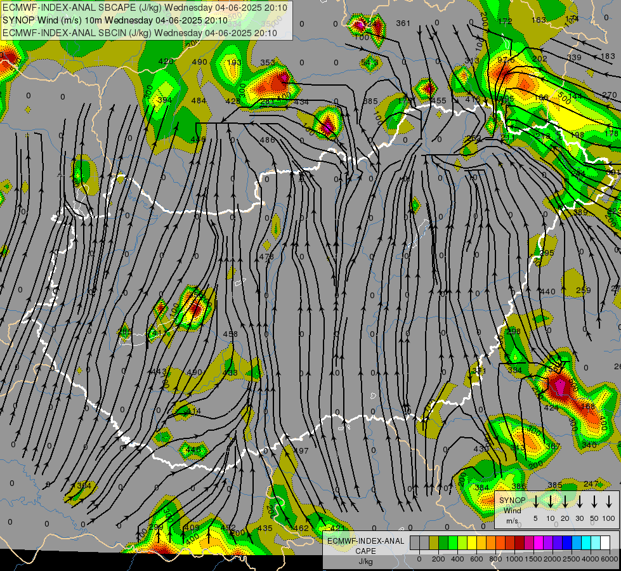Screen dimensions: 621x571
Task: Pick the cyan CAPE legend swatch
Action: [x=585, y=543]
